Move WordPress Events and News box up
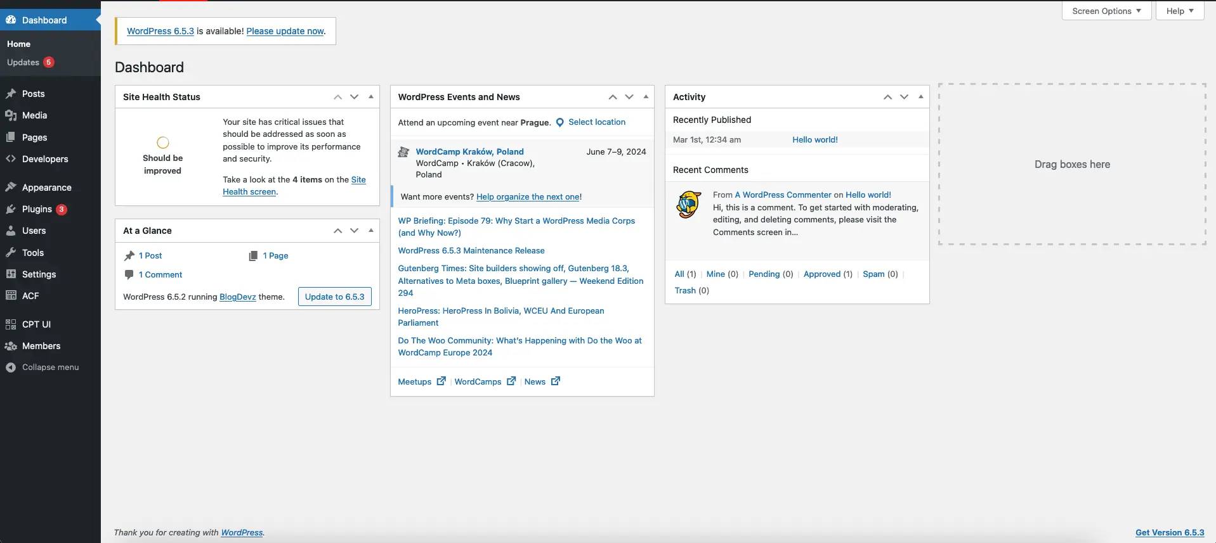The height and width of the screenshot is (543, 1216). point(613,97)
